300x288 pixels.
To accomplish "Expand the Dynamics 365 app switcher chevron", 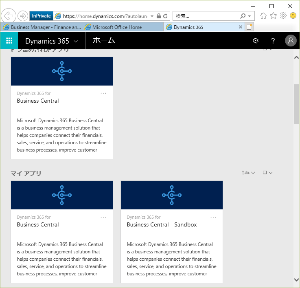I will [76, 41].
